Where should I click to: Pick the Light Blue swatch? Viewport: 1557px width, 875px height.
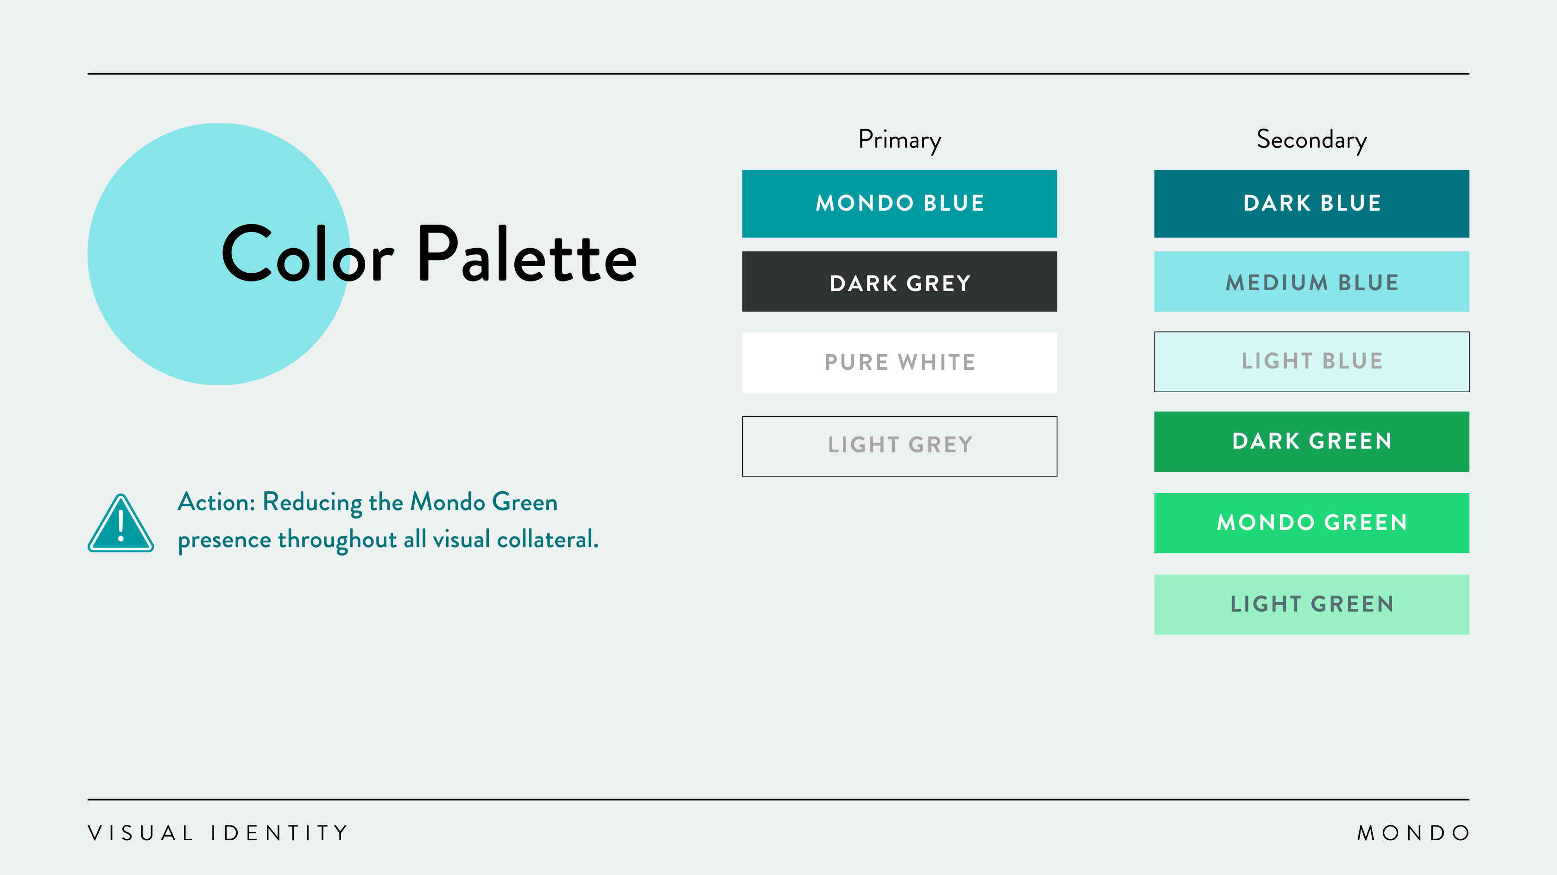[x=1311, y=362]
